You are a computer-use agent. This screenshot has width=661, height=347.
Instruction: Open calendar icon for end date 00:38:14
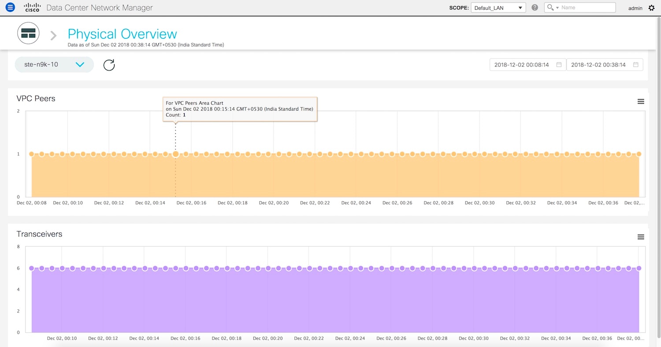[635, 65]
